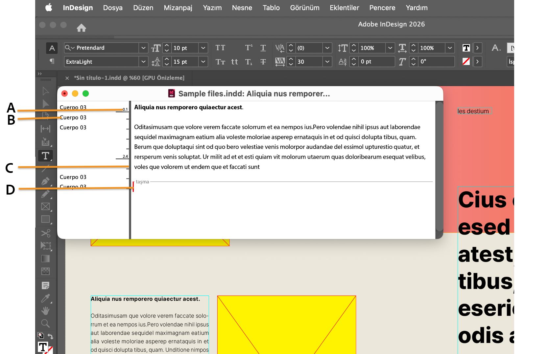
Task: Select the Selection tool arrow
Action: (46, 91)
